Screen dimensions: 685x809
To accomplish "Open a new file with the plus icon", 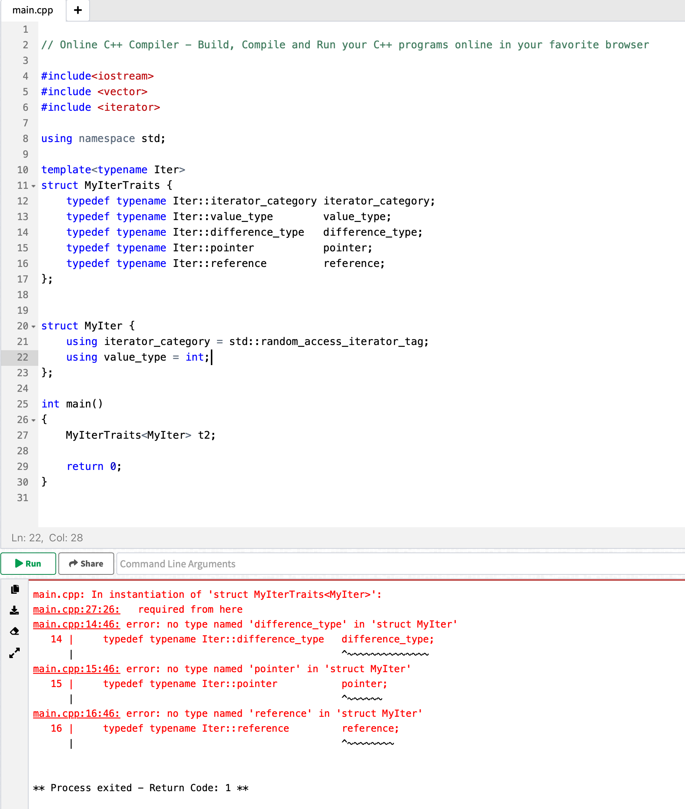I will (77, 10).
